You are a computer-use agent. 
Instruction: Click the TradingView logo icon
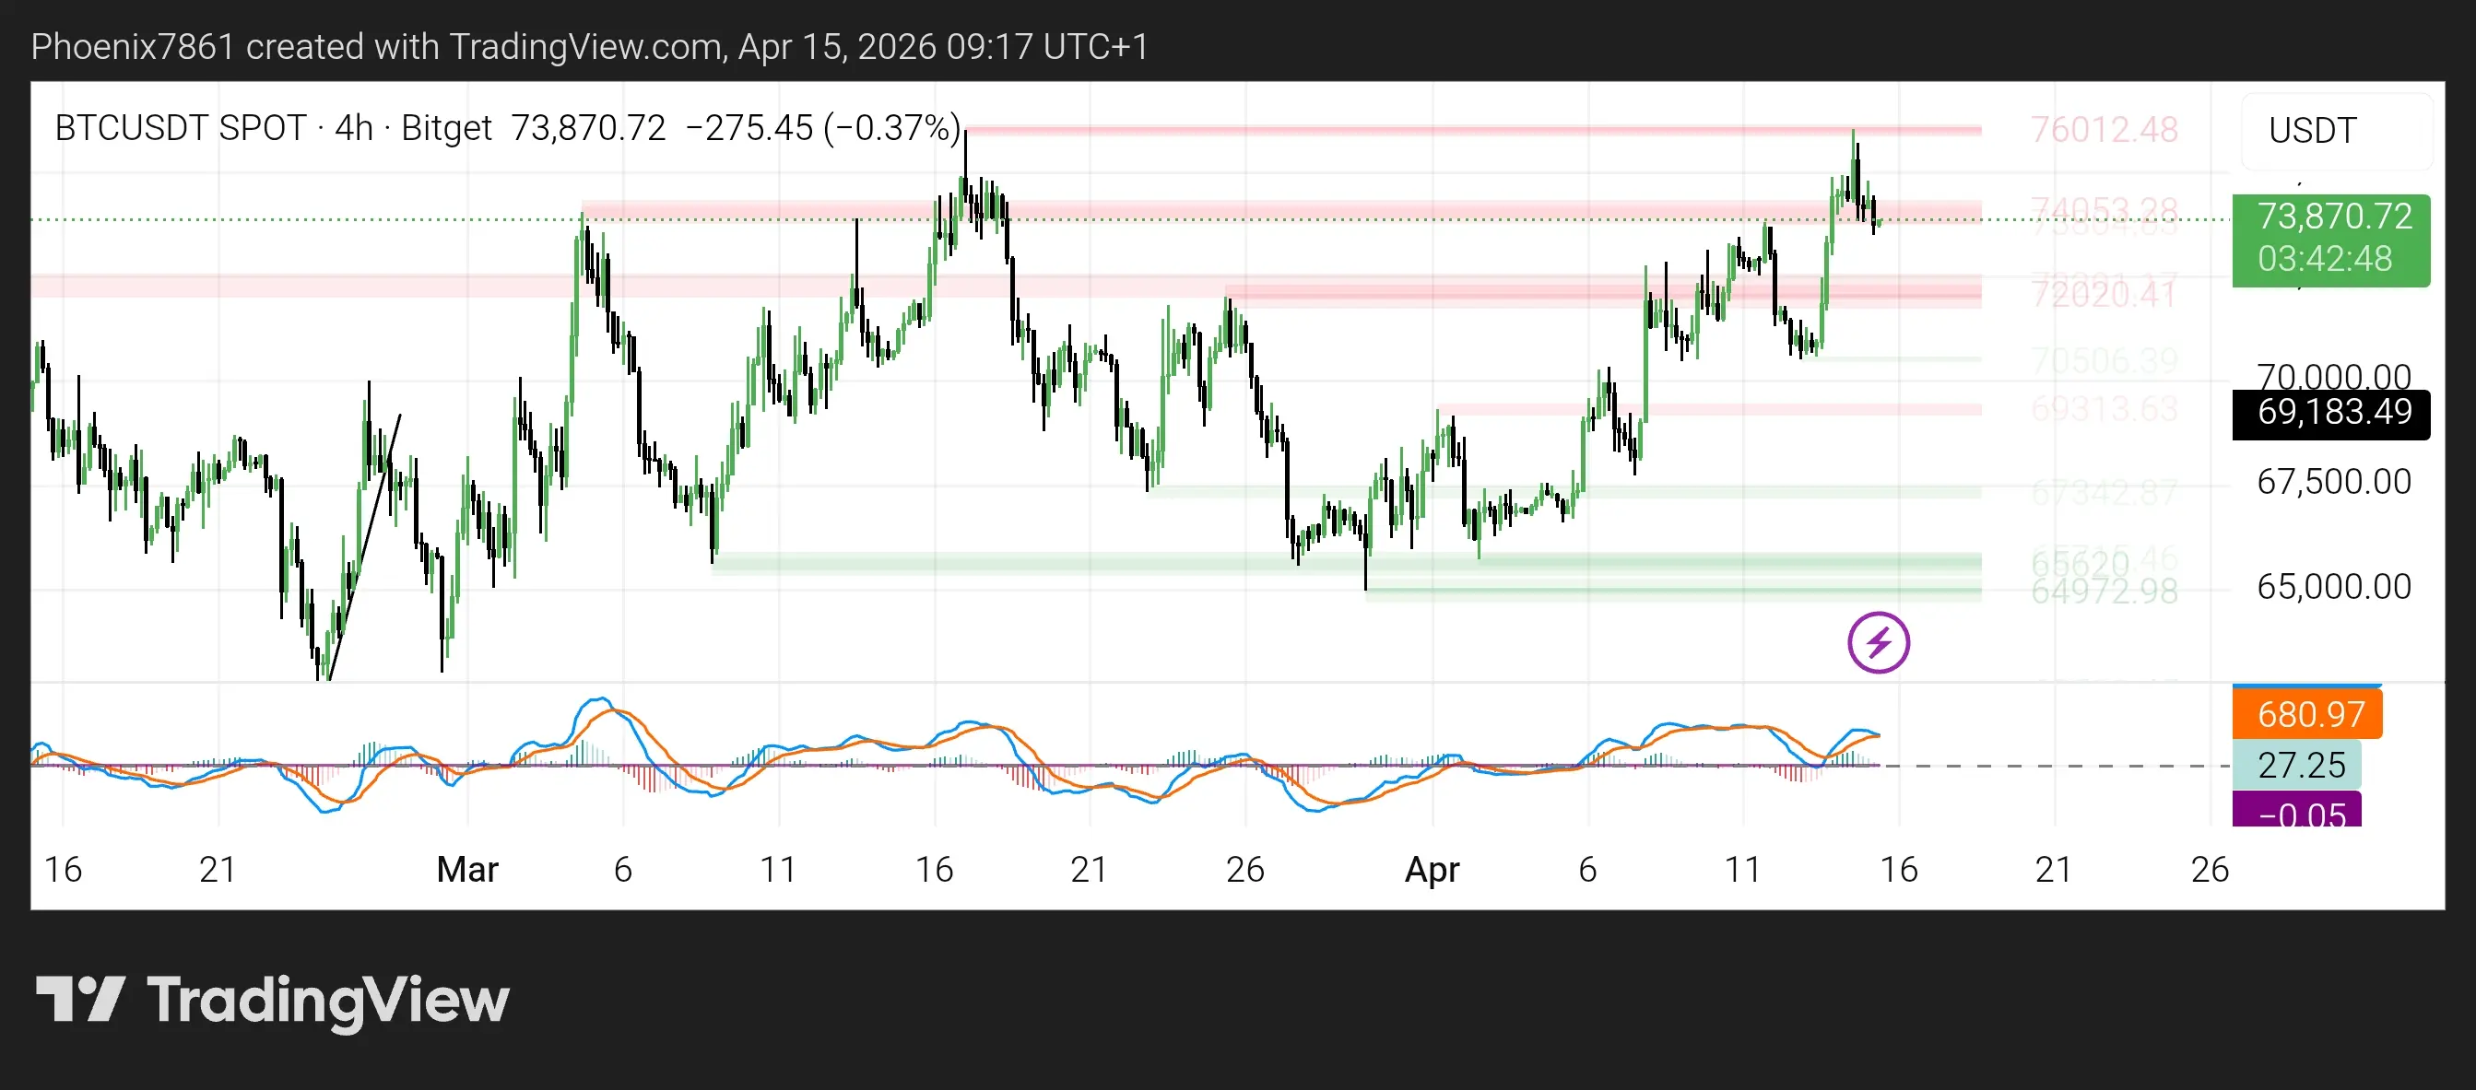point(80,999)
